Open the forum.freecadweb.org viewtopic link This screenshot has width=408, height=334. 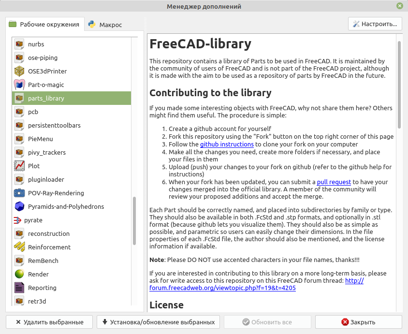[222, 288]
